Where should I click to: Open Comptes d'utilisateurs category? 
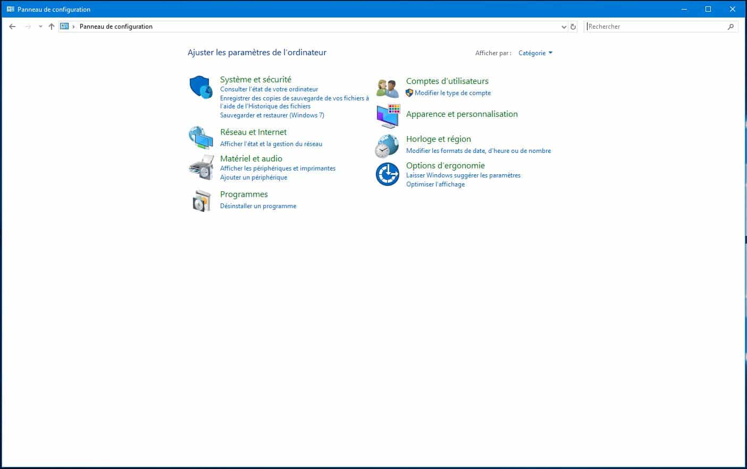[x=447, y=81]
